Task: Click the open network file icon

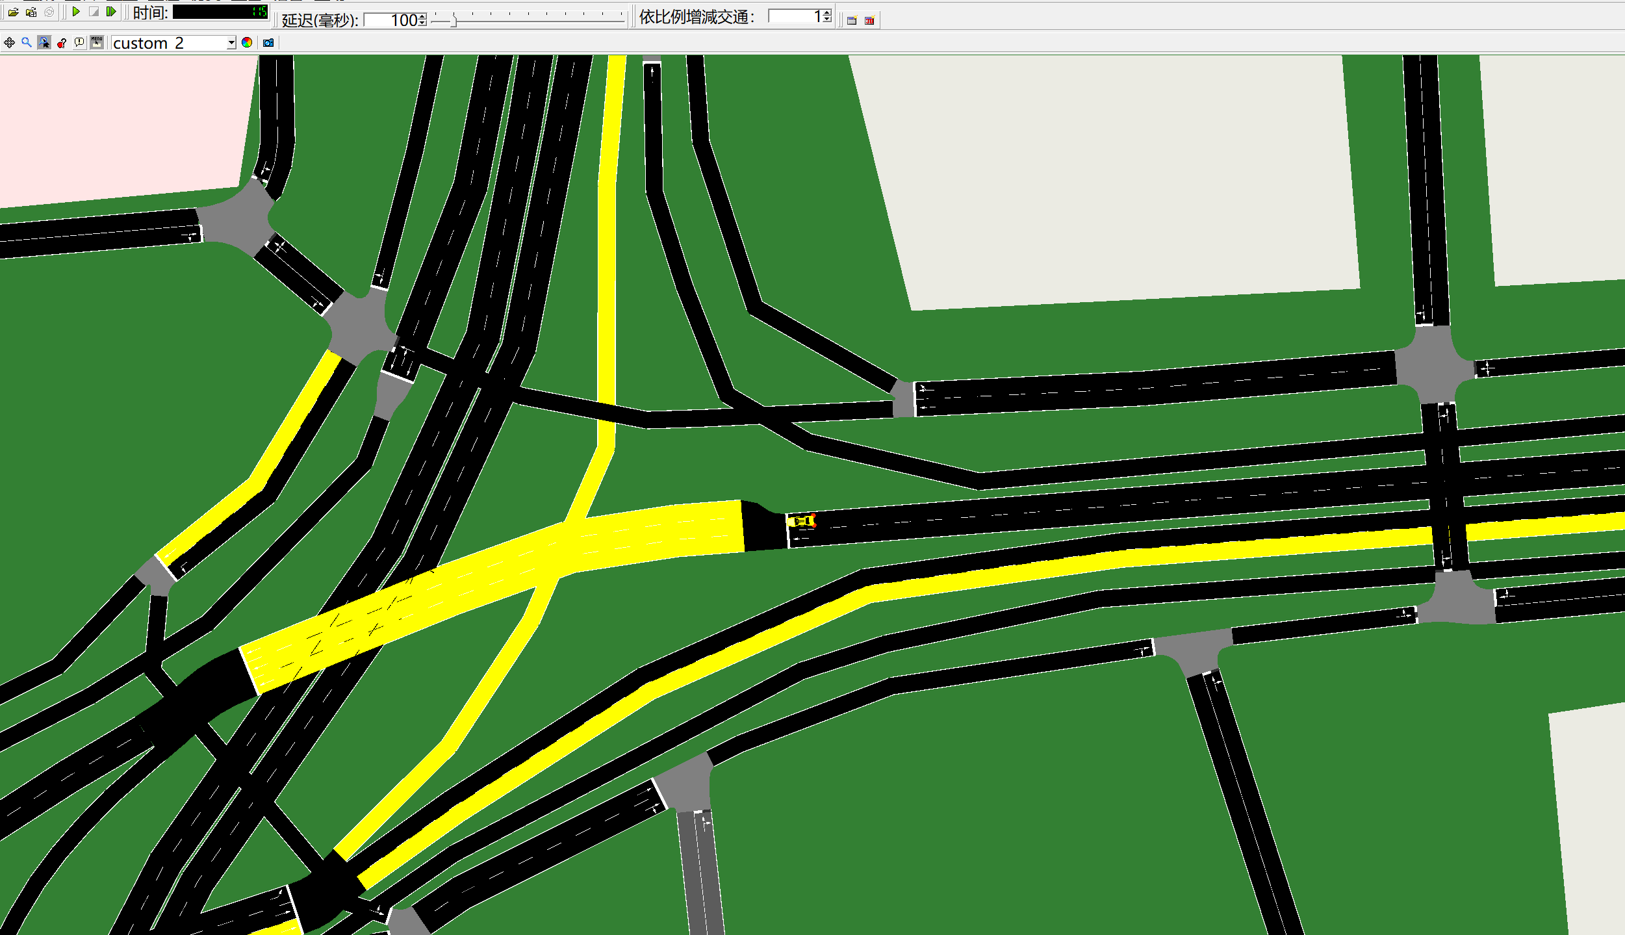Action: pyautogui.click(x=31, y=12)
